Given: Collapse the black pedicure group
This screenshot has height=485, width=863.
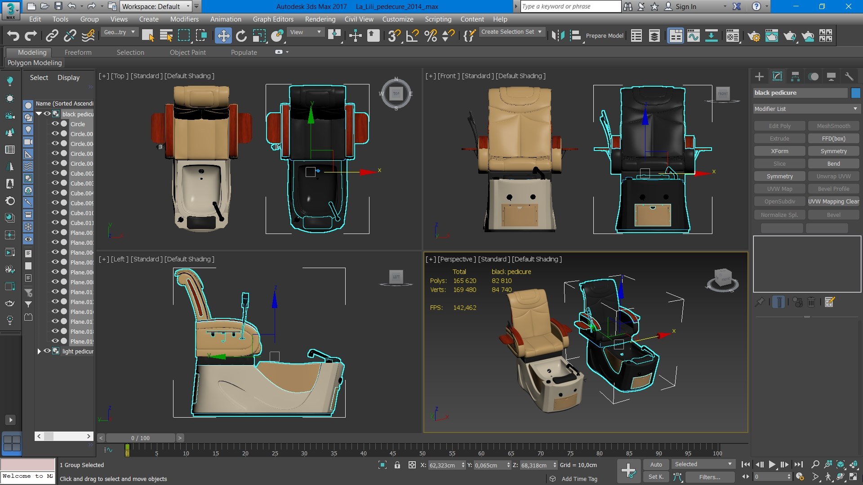Looking at the screenshot, I should 39,114.
